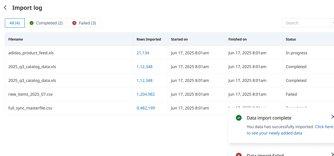Select new_items_2025_07.csv filename
334x156 pixels.
pyautogui.click(x=30, y=94)
